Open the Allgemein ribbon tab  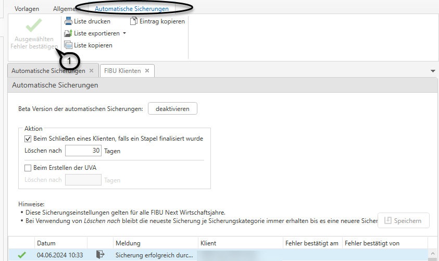[66, 9]
